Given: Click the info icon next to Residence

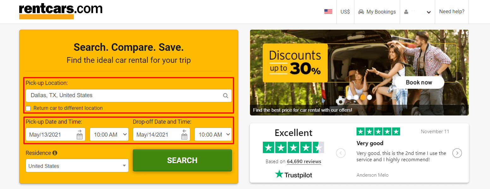Looking at the screenshot, I should tap(55, 153).
